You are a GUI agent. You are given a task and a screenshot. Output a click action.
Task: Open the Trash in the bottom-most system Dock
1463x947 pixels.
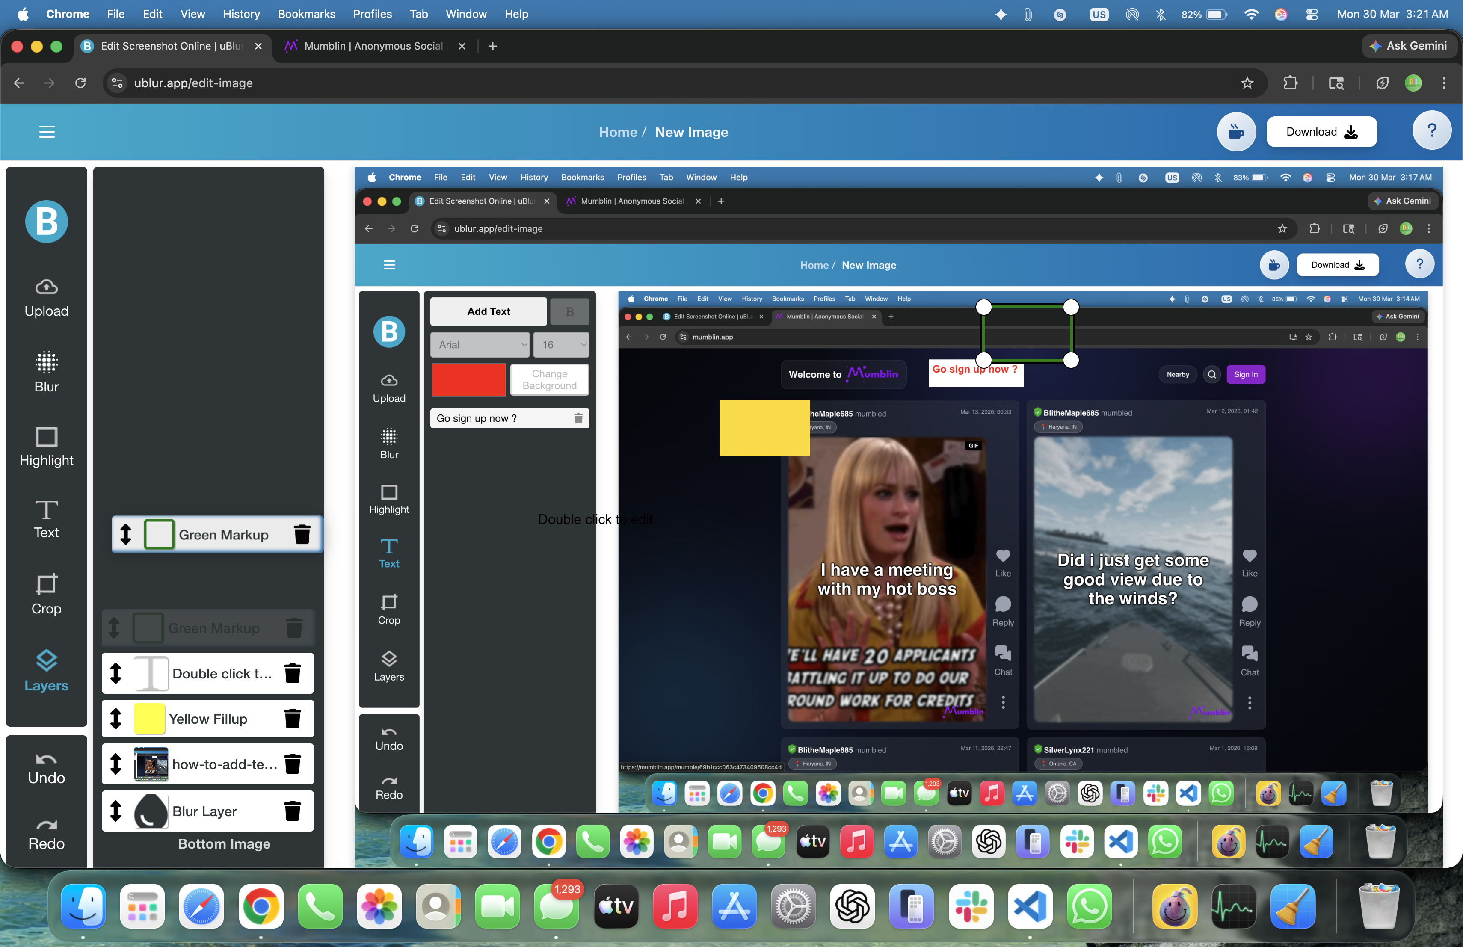tap(1379, 906)
